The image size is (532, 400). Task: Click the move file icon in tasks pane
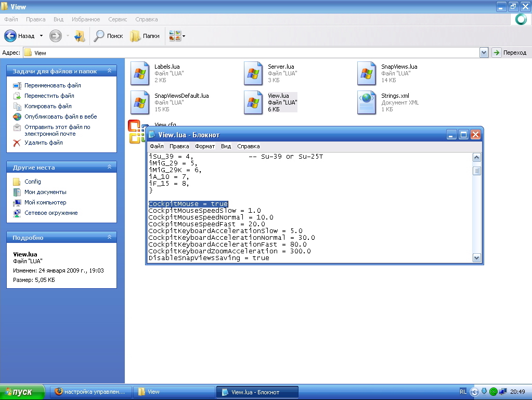[x=17, y=96]
